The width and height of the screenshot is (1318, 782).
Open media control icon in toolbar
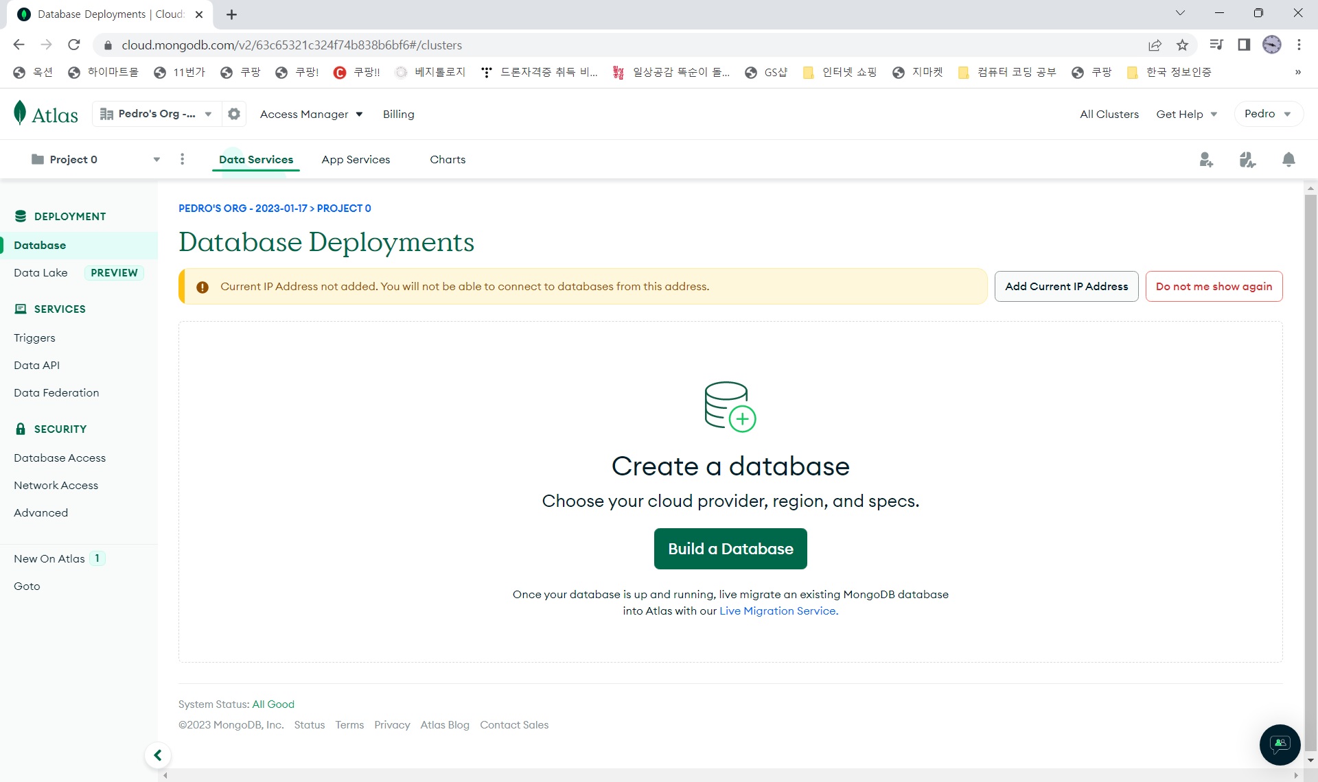(x=1216, y=45)
